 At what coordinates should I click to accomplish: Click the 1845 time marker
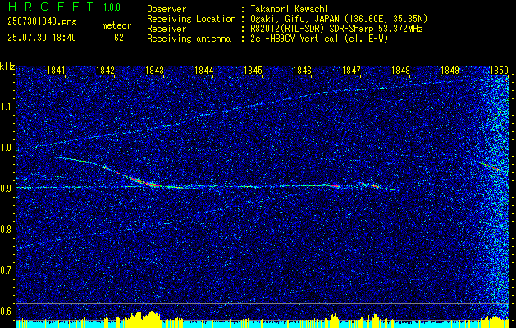[x=253, y=70]
